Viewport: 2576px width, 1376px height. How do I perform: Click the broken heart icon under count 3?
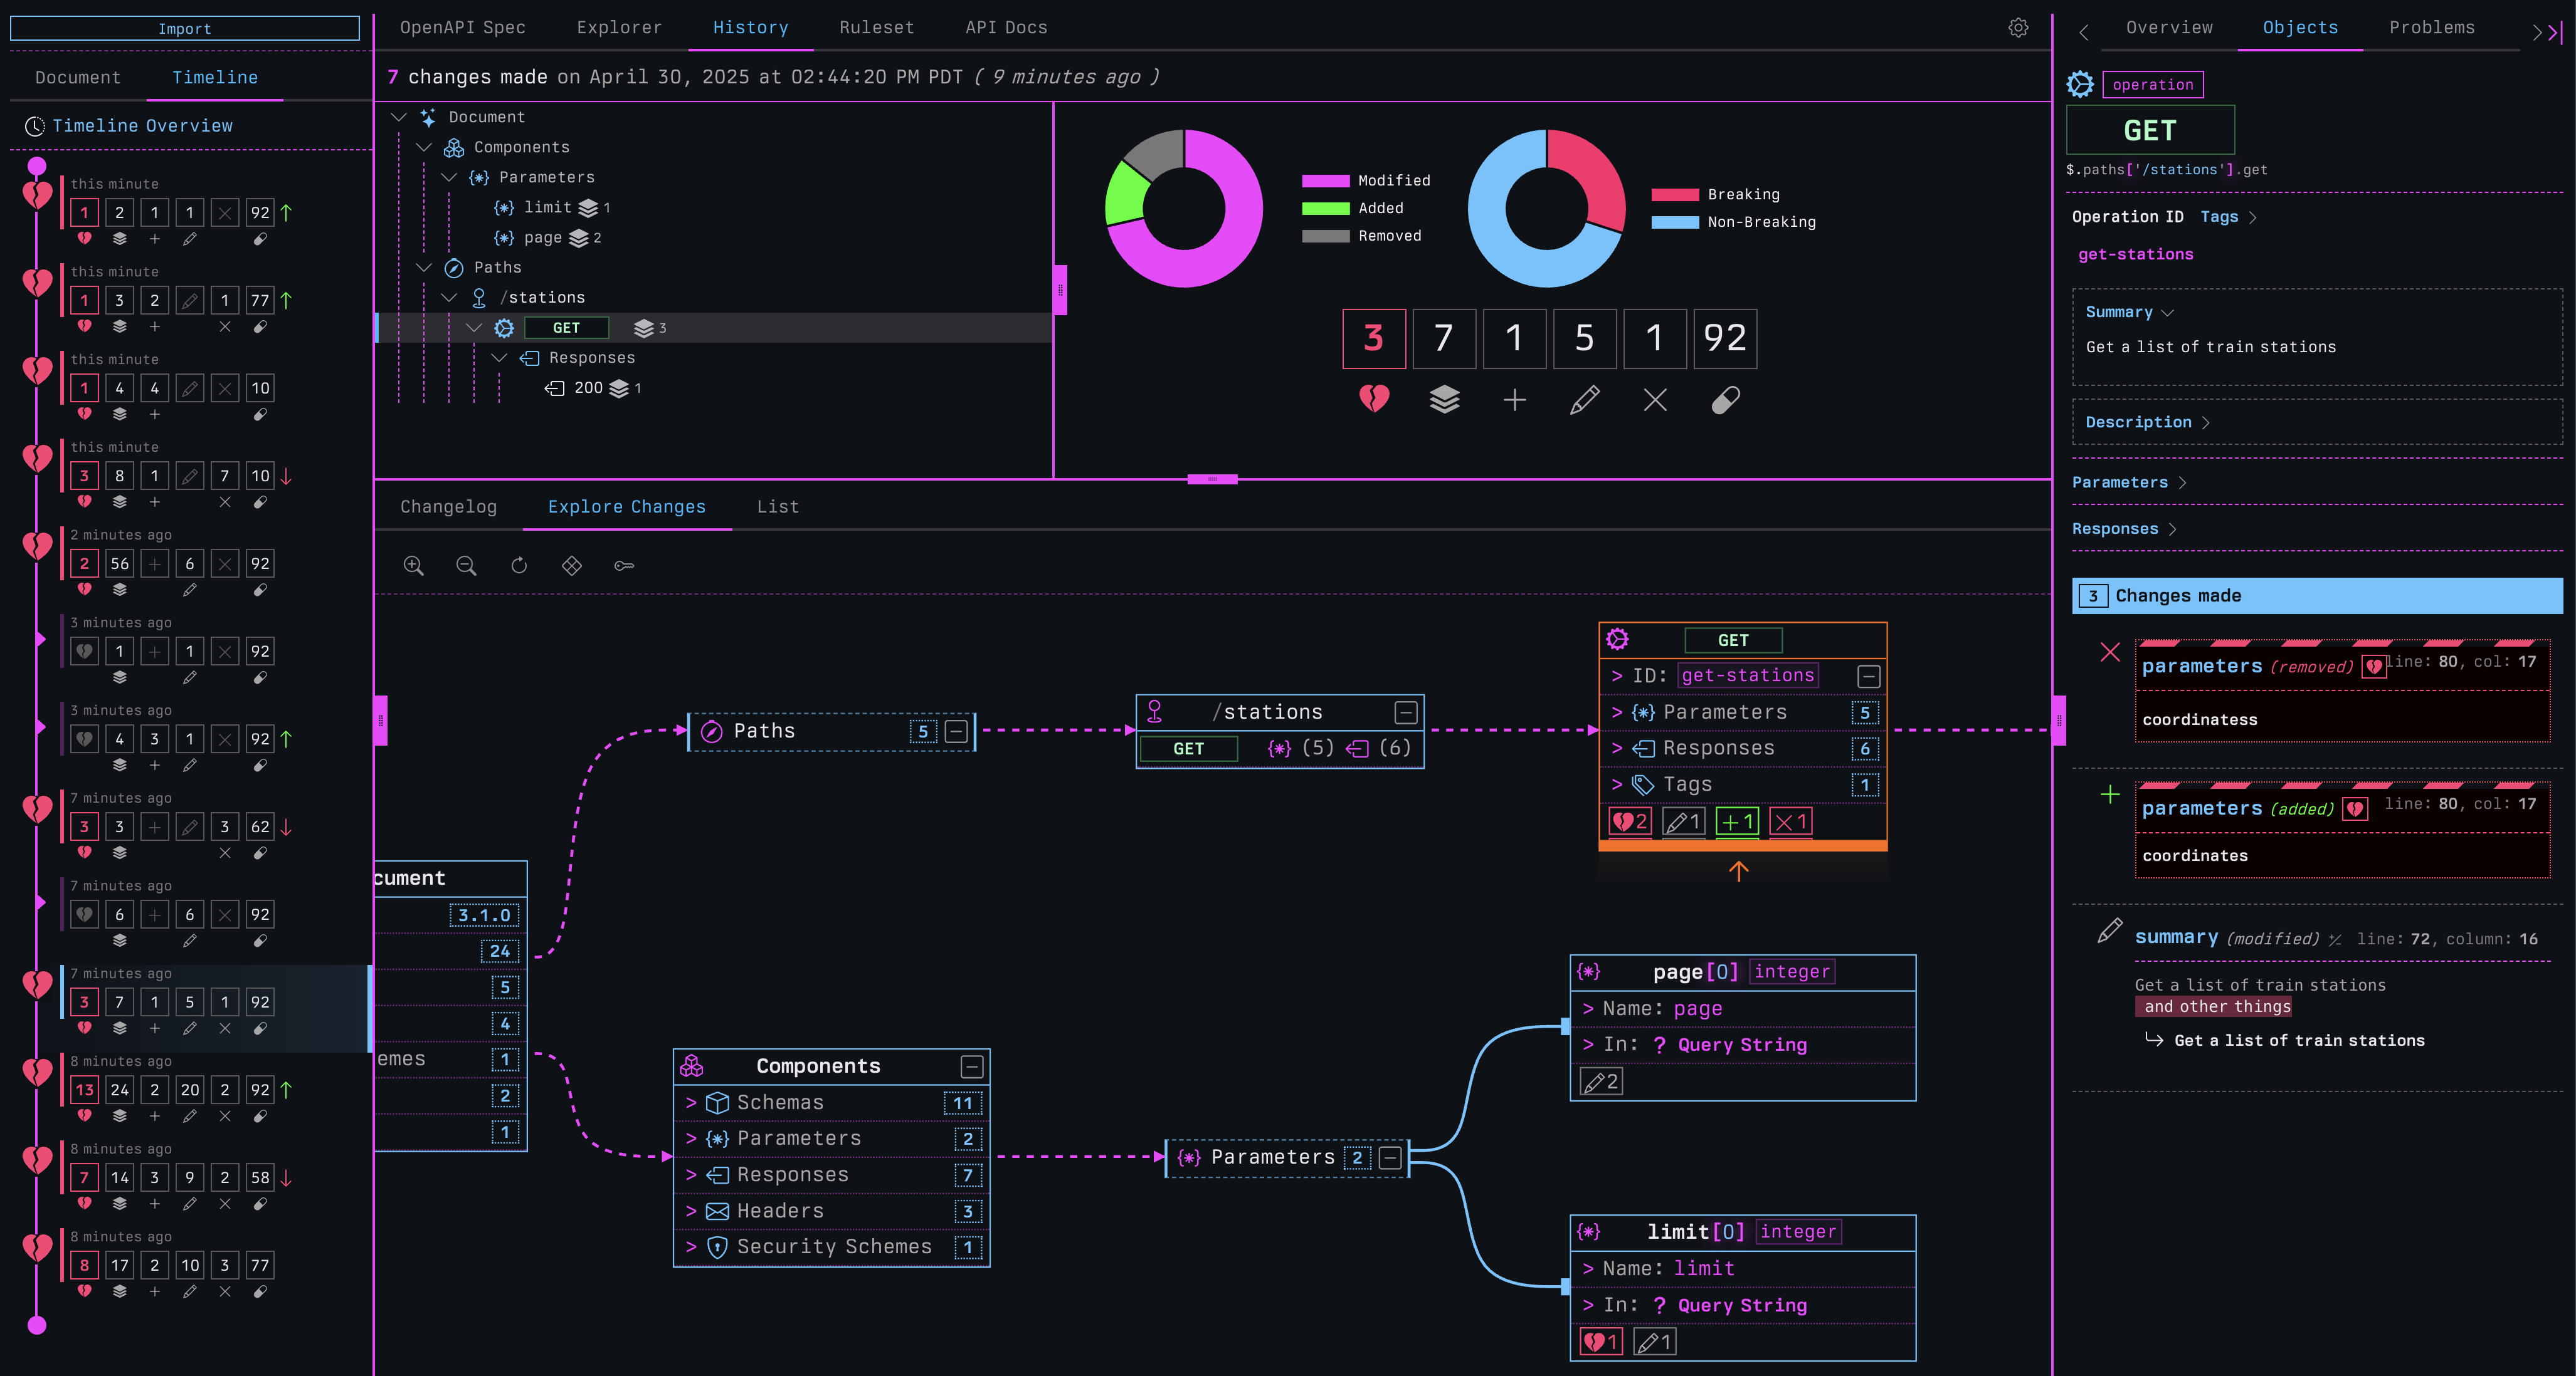coord(1374,400)
